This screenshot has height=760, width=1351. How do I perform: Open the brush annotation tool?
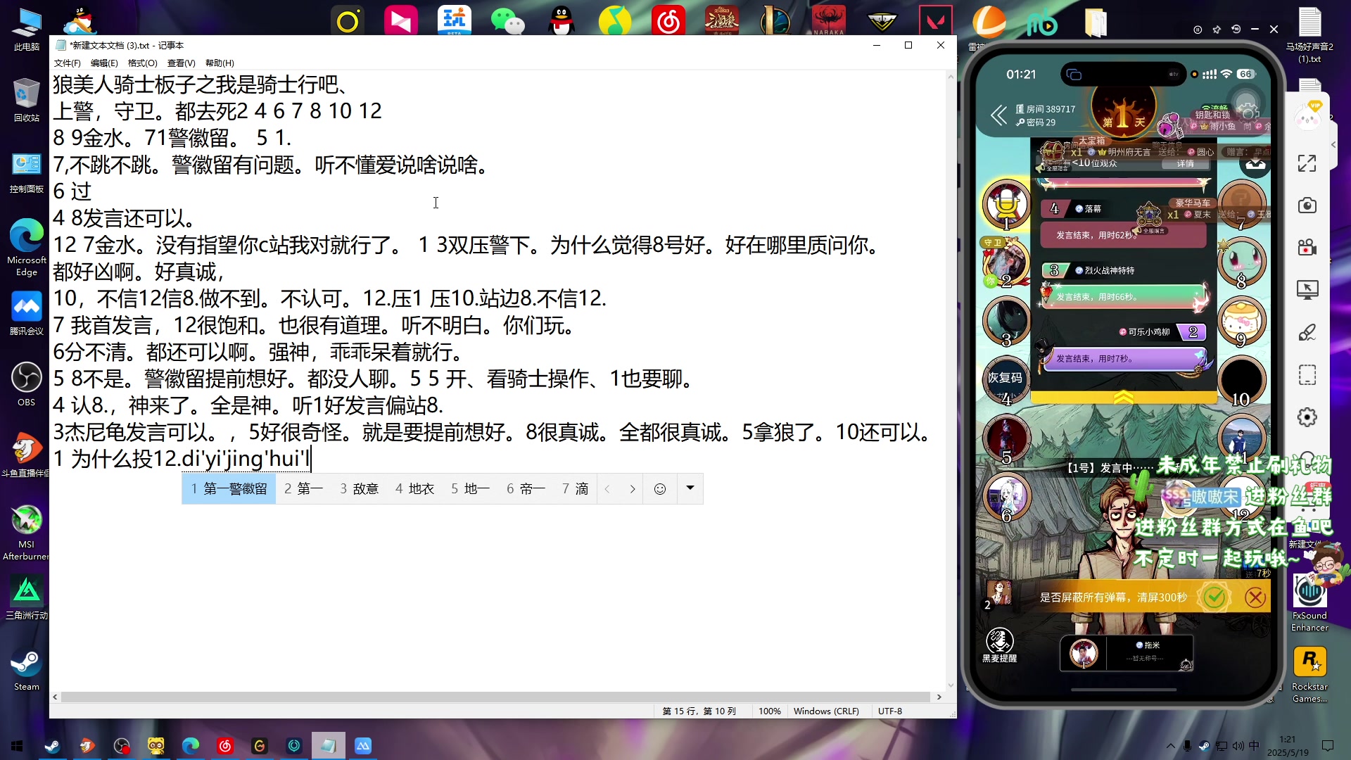1307,332
